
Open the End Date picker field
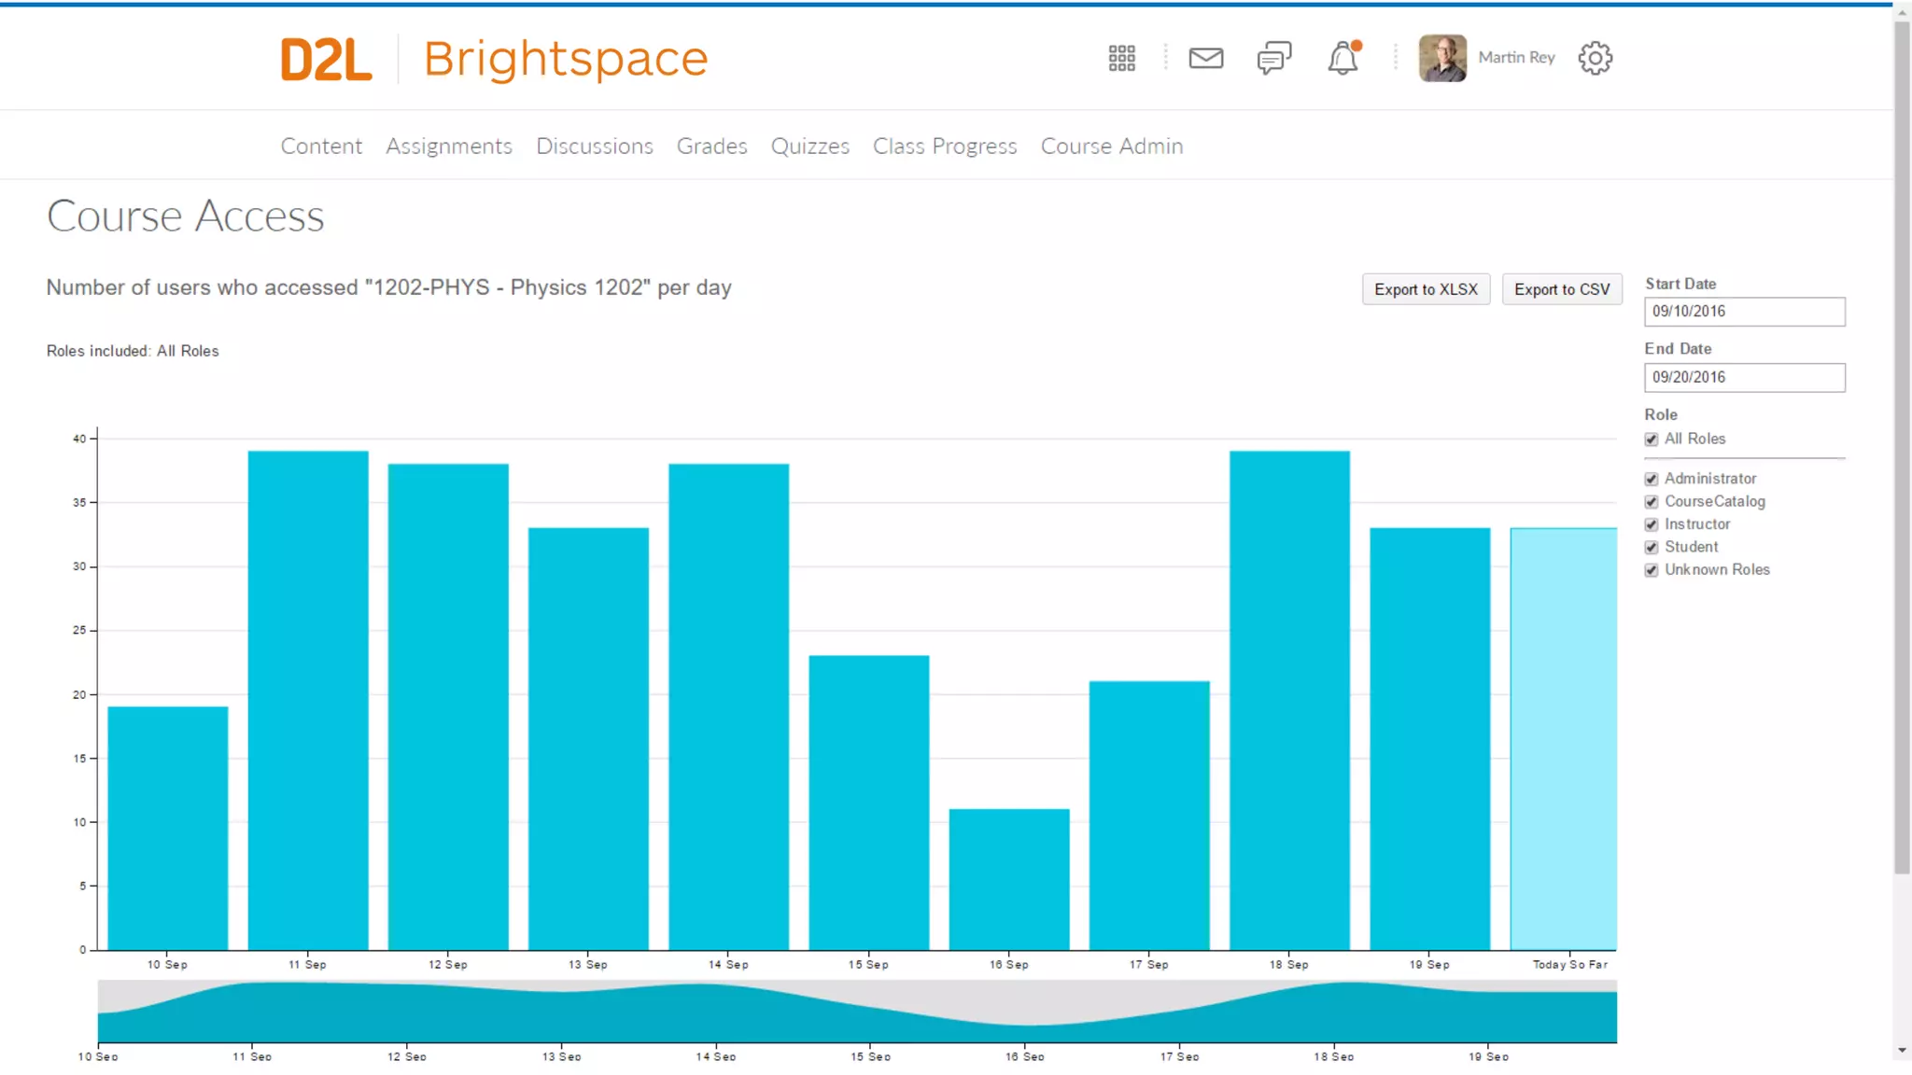point(1744,378)
